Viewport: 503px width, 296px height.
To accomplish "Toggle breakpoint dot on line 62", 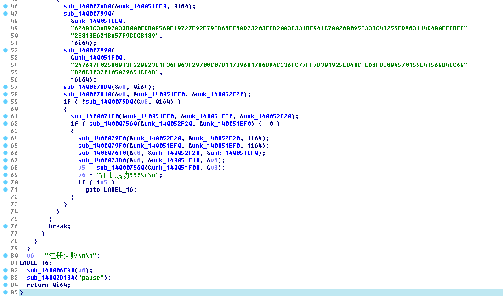I will tap(6, 124).
